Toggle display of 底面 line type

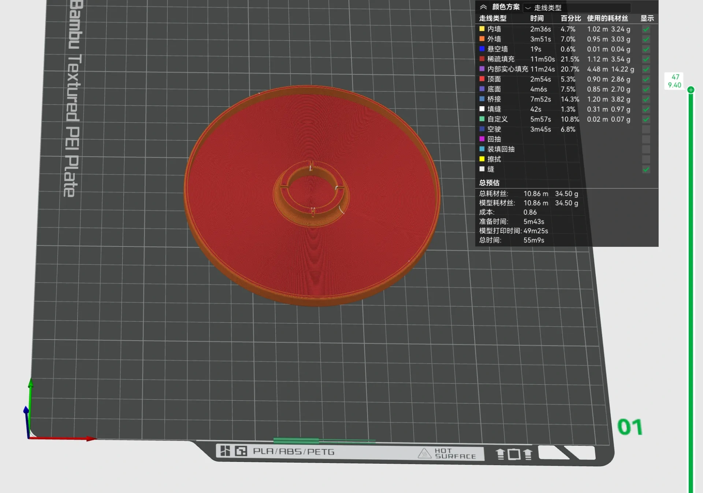[646, 89]
